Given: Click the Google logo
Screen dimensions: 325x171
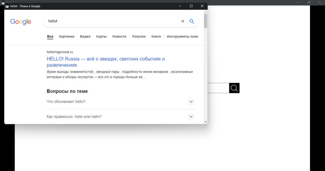Looking at the screenshot, I should click(x=21, y=22).
